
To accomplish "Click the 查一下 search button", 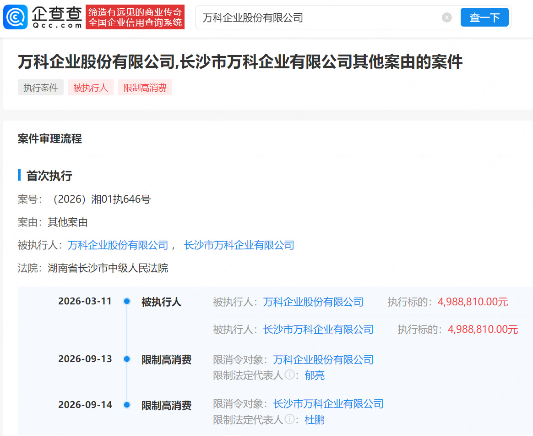I will 484,17.
